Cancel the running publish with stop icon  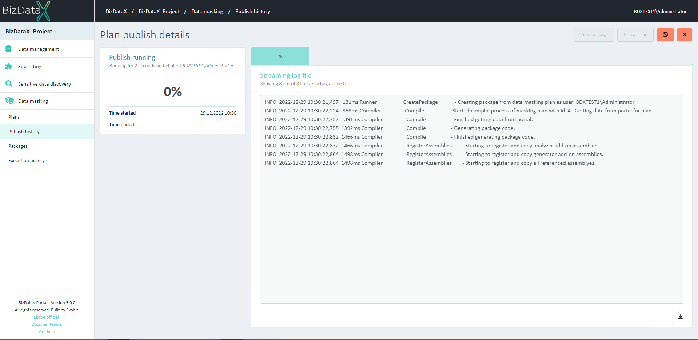pyautogui.click(x=665, y=35)
